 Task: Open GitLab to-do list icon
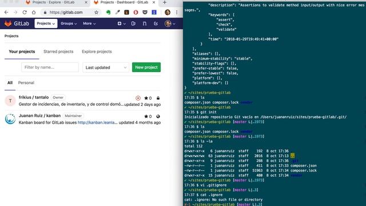pos(156,23)
